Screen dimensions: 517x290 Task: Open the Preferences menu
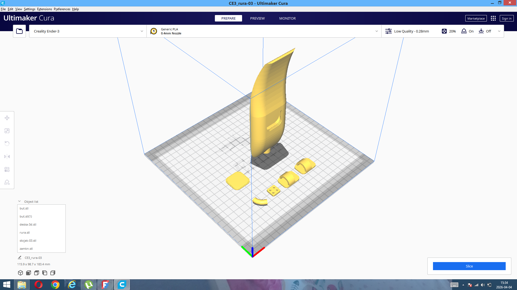[62, 9]
